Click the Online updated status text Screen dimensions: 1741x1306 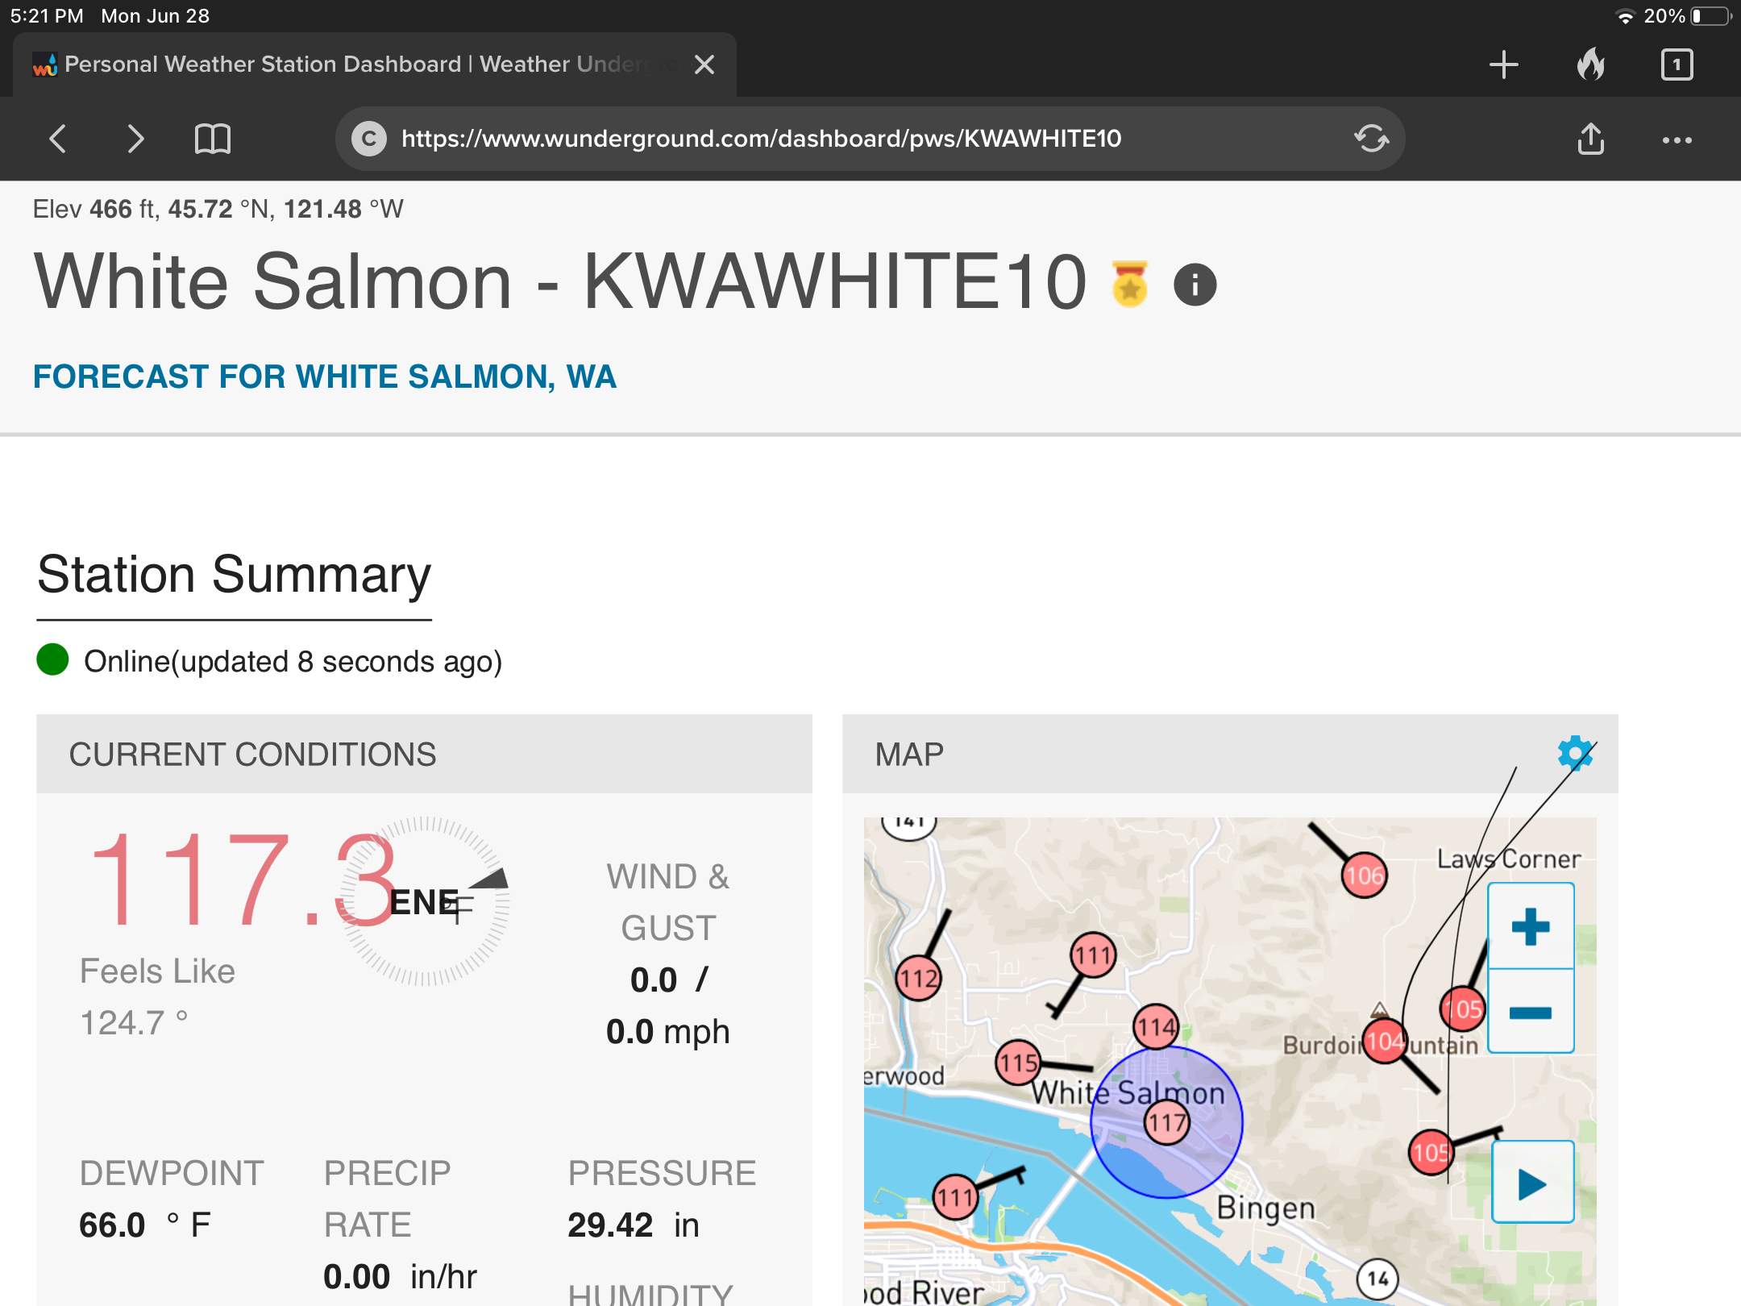tap(293, 661)
